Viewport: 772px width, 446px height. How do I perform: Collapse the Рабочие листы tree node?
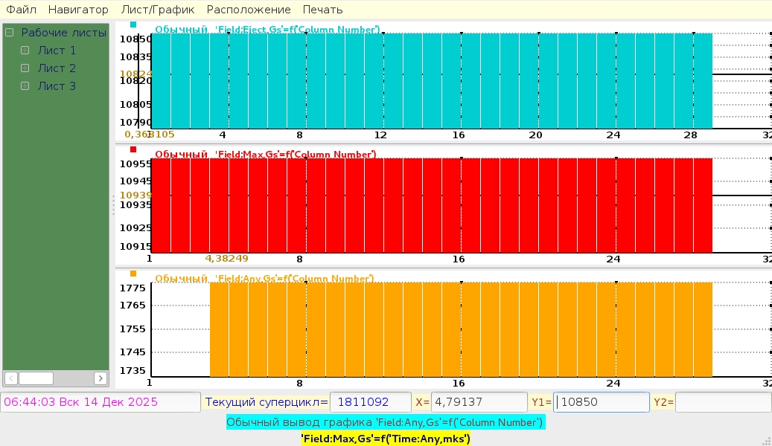10,33
